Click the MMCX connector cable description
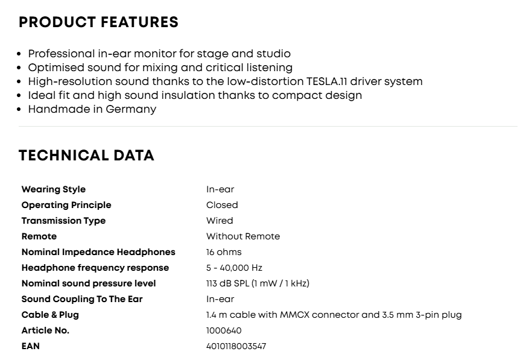Viewport: 529px width, 360px height. tap(334, 315)
